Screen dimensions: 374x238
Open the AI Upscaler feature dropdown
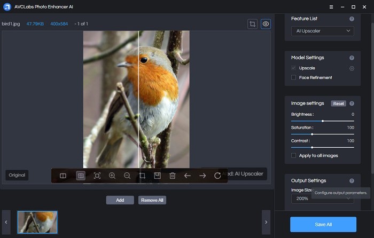(322, 31)
